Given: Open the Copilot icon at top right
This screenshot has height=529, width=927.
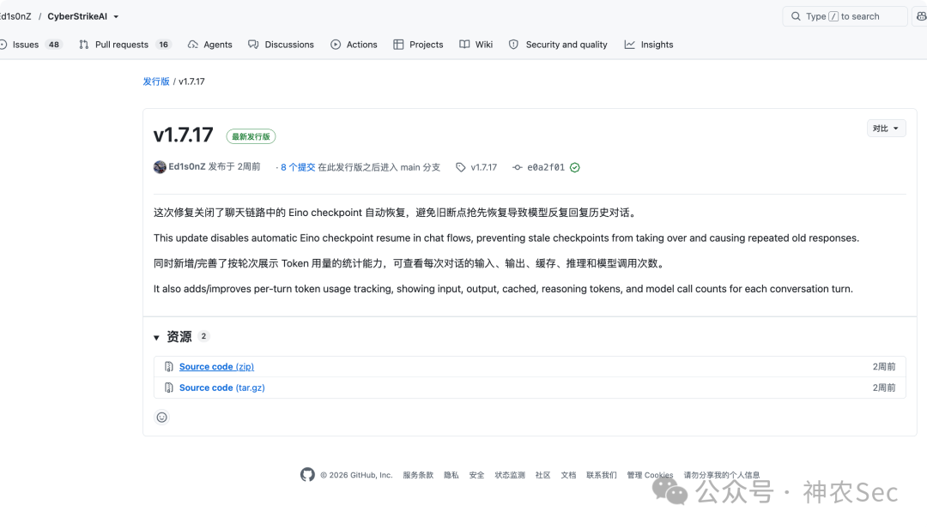Looking at the screenshot, I should coord(921,16).
